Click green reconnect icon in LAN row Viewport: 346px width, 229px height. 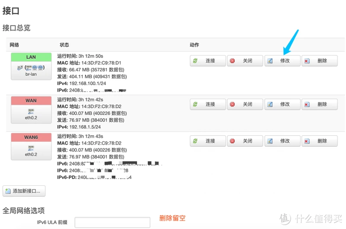pyautogui.click(x=195, y=60)
